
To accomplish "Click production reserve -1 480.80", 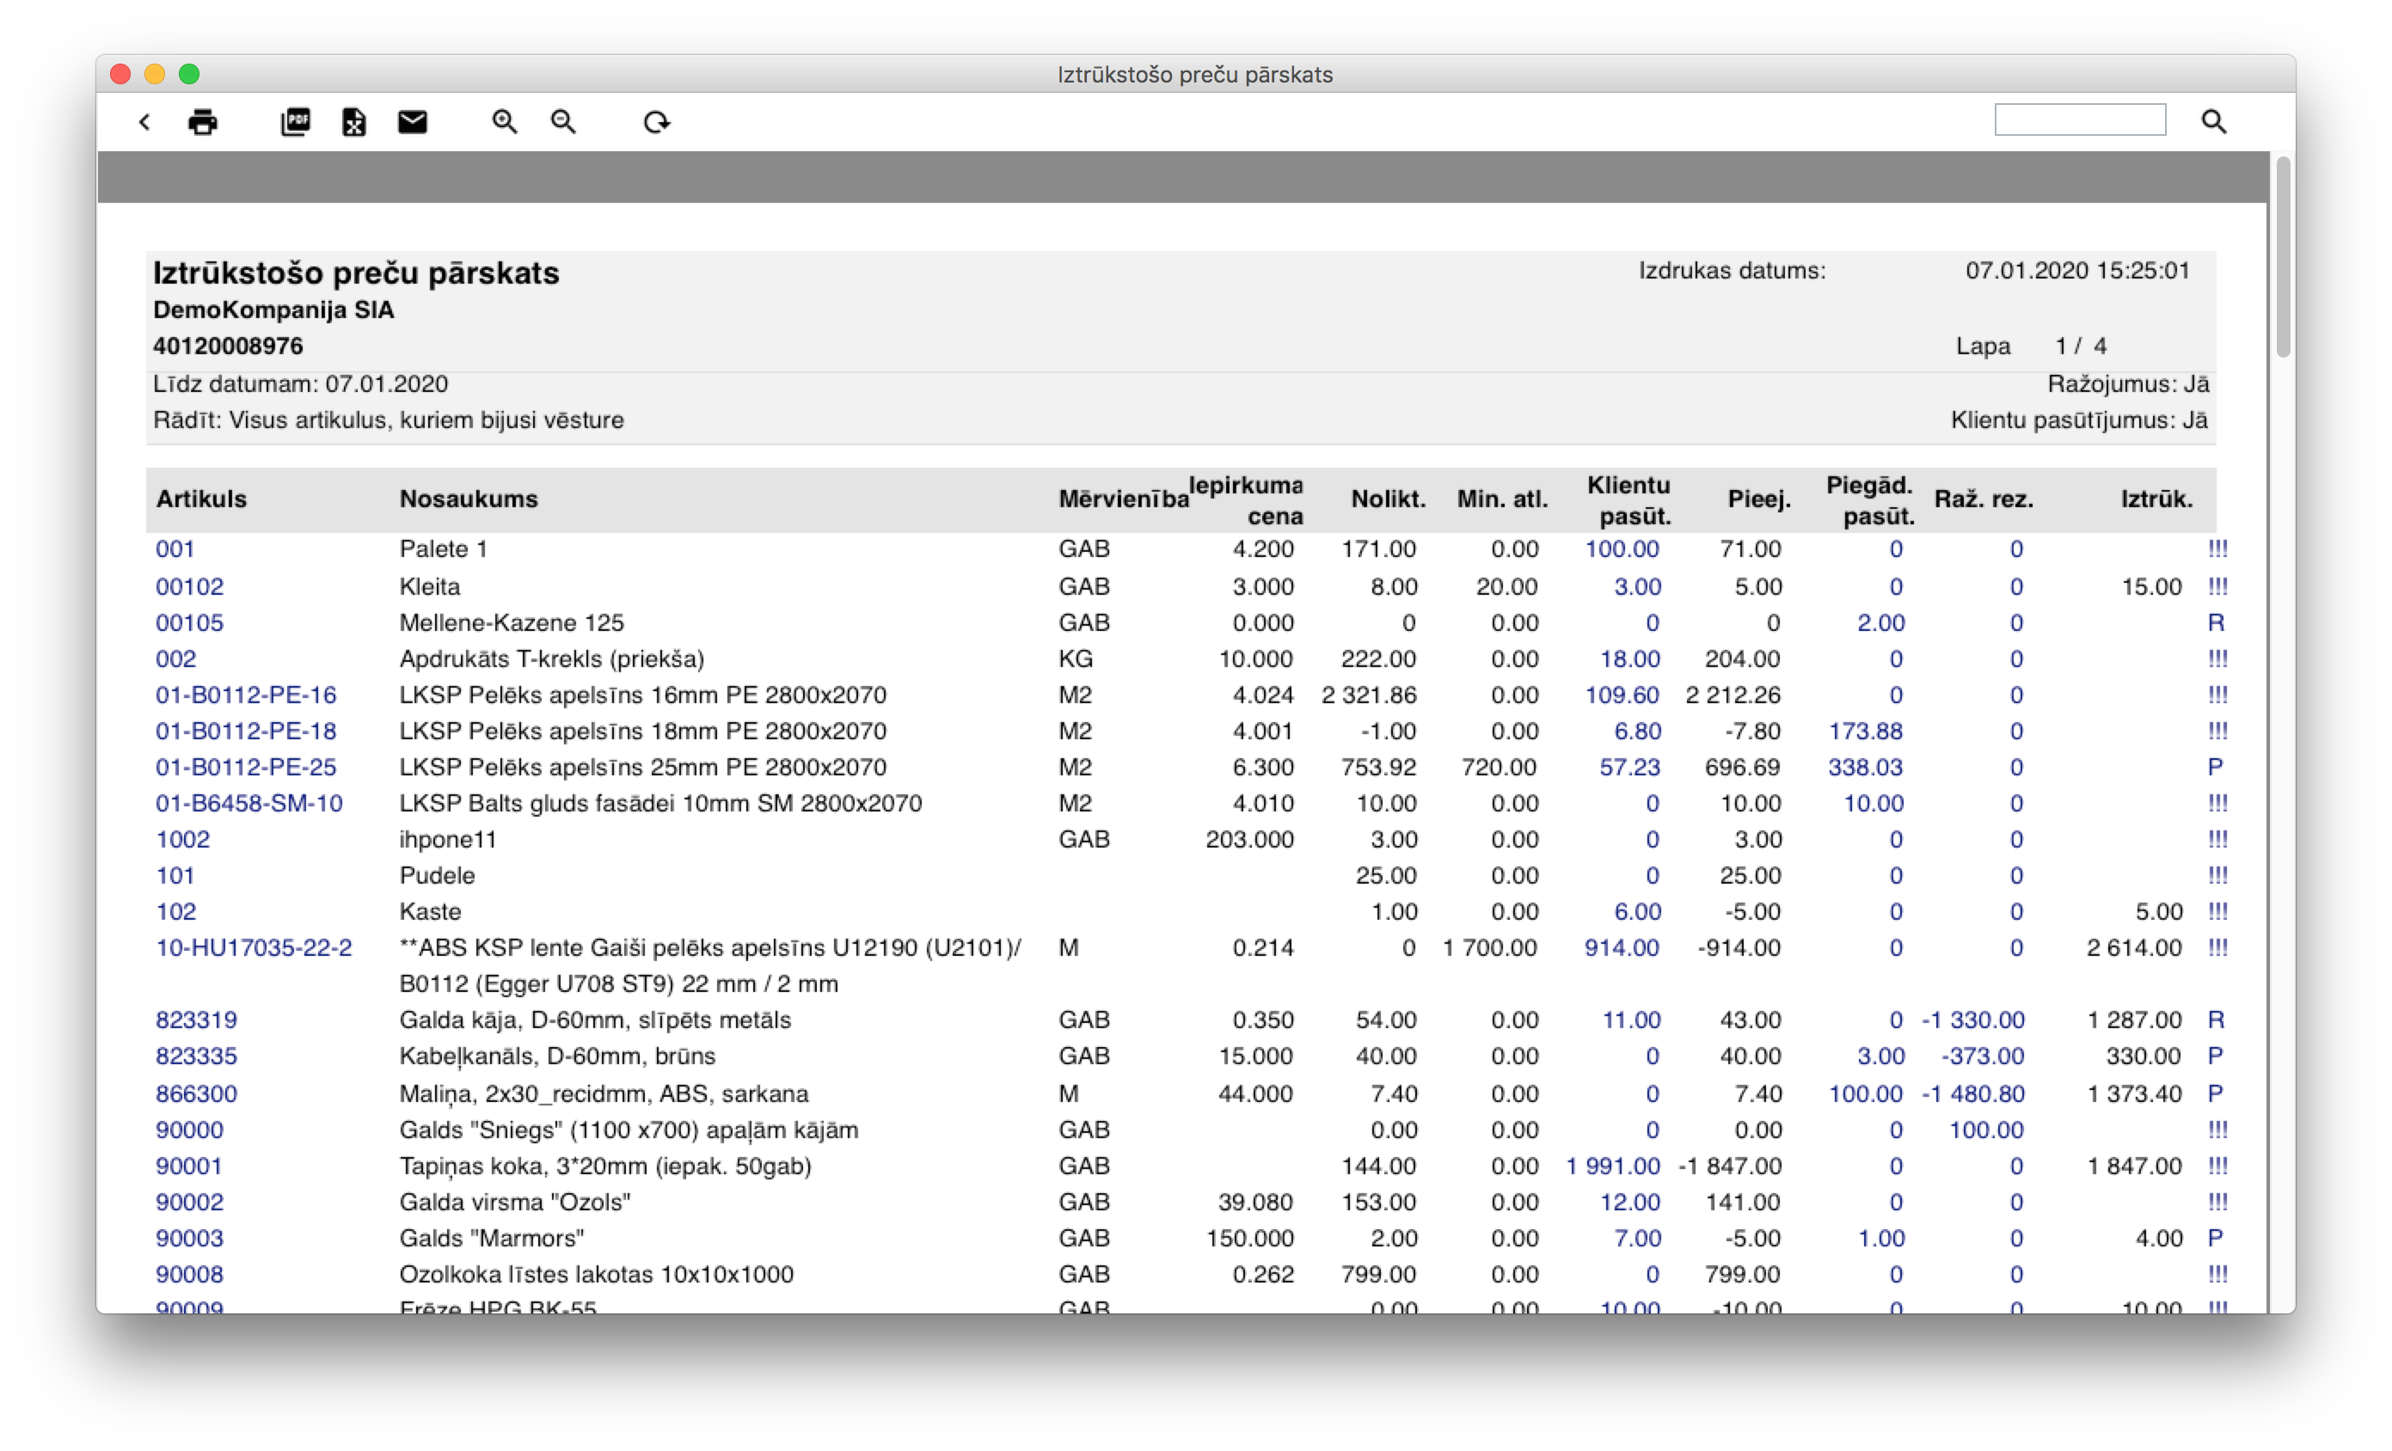I will coord(1972,1093).
